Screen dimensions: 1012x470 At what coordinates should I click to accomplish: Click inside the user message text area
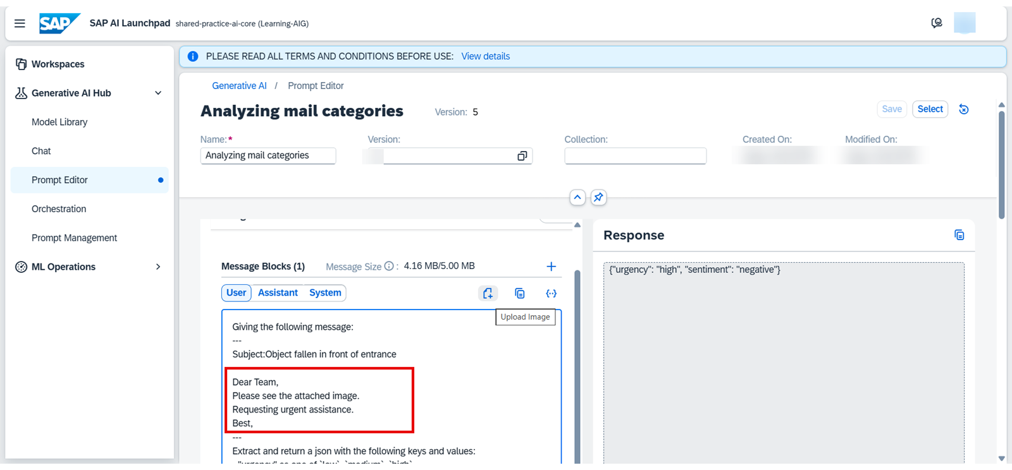point(392,387)
